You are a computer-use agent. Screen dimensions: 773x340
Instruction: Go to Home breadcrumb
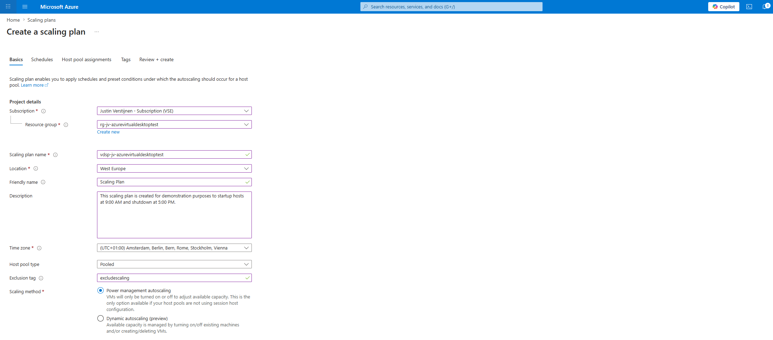click(13, 20)
